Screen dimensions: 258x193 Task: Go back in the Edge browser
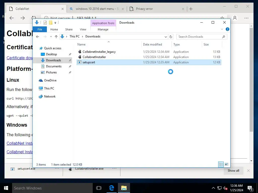[x=12, y=18]
